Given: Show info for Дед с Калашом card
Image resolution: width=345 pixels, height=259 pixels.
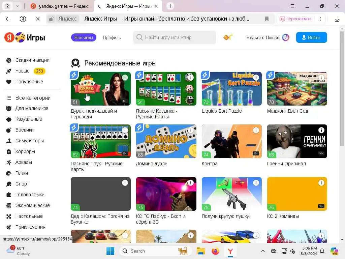Looking at the screenshot, I should (125, 183).
